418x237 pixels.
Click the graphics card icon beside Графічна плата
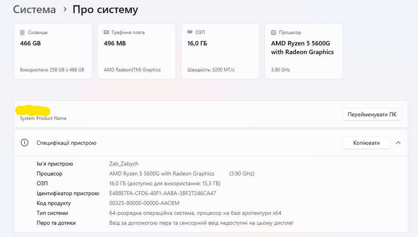point(106,33)
